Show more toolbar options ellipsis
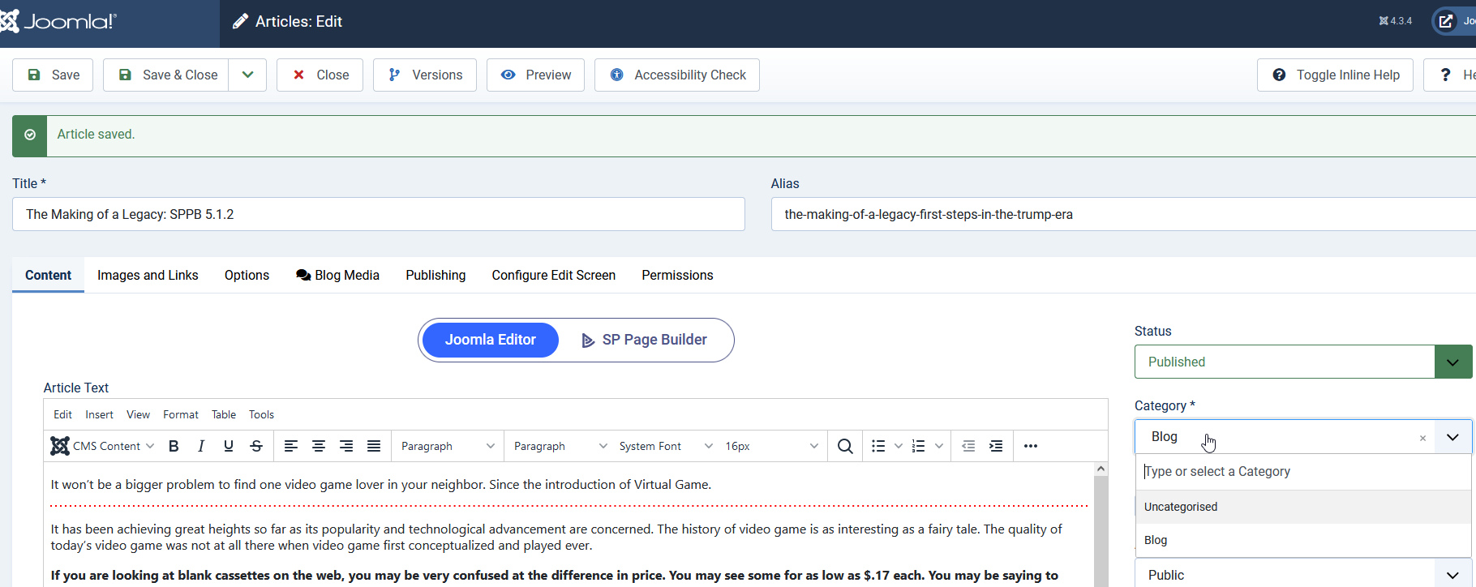Screen dimensions: 1476x587 [1030, 446]
